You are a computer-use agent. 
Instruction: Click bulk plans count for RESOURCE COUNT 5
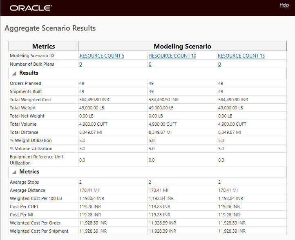point(80,64)
